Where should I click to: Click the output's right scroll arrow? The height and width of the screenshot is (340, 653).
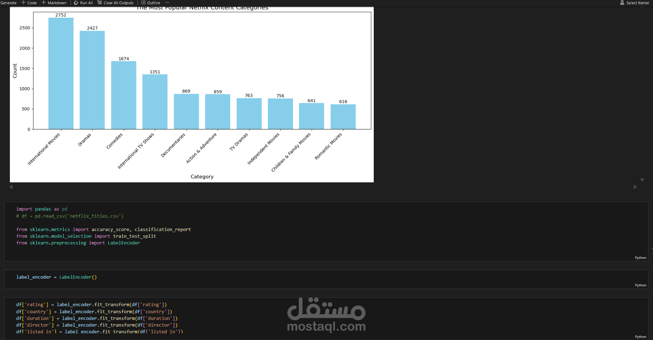635,187
